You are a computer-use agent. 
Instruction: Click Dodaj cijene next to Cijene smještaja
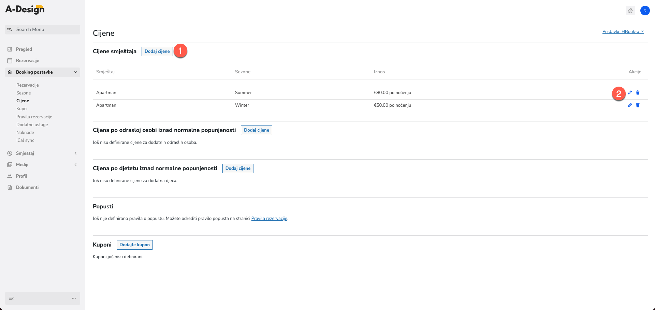[x=157, y=51]
